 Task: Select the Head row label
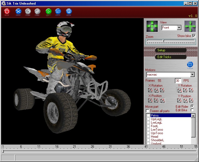pyautogui.click(x=154, y=137)
